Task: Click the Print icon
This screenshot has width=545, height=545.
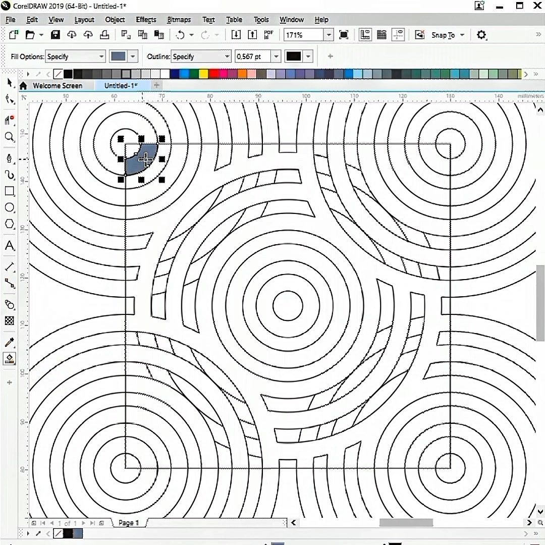Action: 104,35
